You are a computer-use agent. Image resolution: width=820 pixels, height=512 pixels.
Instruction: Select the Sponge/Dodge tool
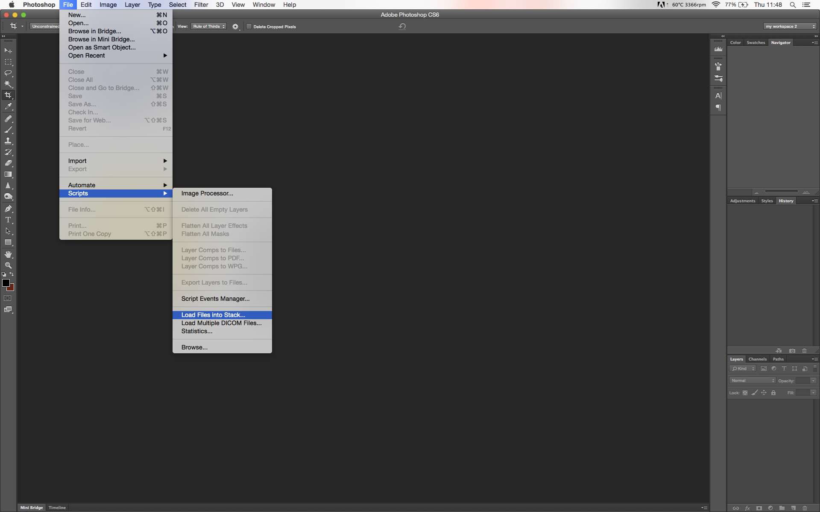(x=8, y=197)
